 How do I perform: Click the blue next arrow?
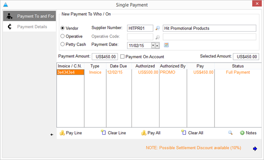[255, 149]
